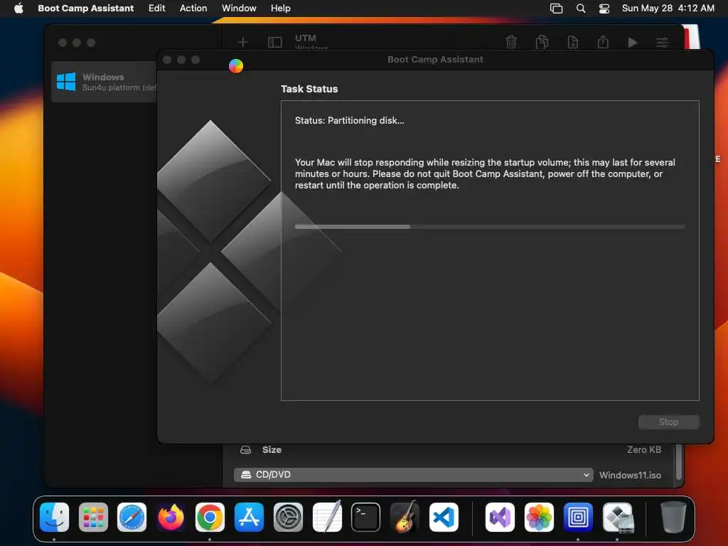The height and width of the screenshot is (546, 728).
Task: Click the clone VM icon in UTM toolbar
Action: [542, 42]
